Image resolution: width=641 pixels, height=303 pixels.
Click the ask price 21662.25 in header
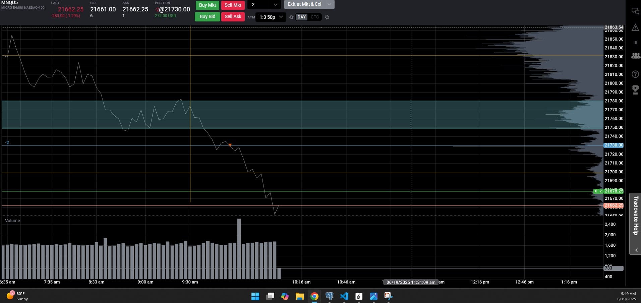[135, 9]
